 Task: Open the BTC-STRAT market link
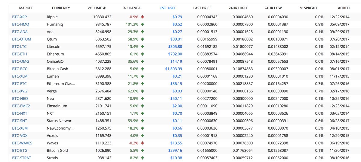tap(22, 158)
